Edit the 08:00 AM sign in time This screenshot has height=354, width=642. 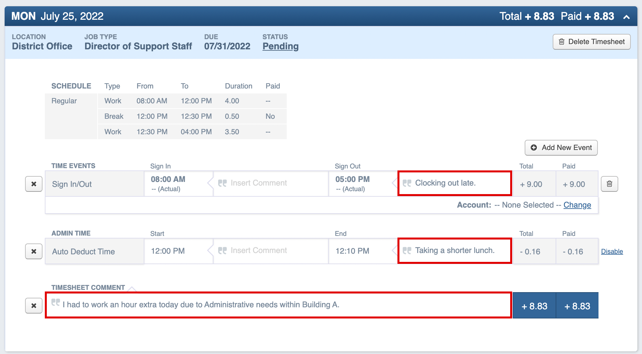[168, 179]
